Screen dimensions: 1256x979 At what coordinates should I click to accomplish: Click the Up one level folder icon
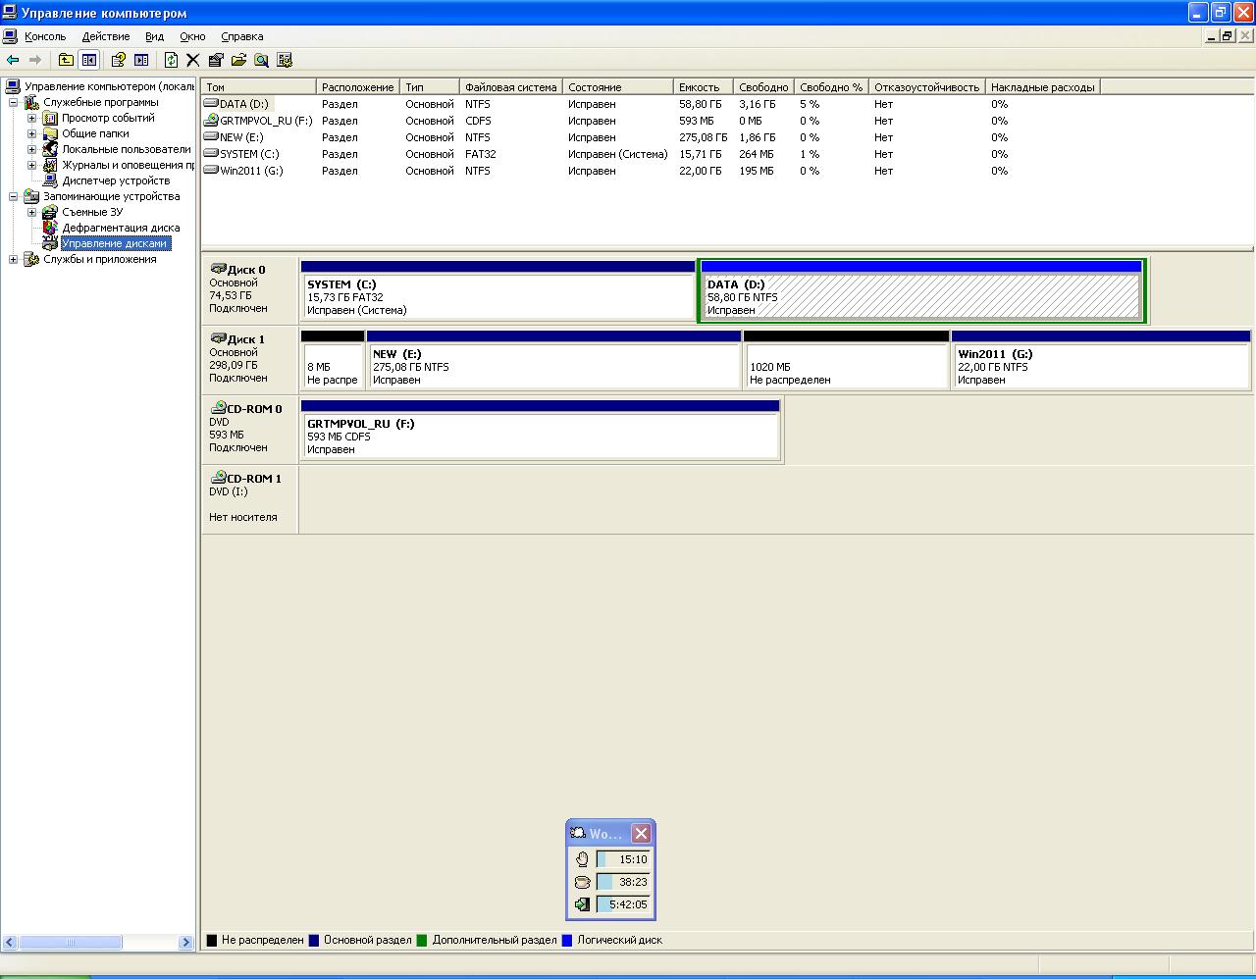click(66, 60)
